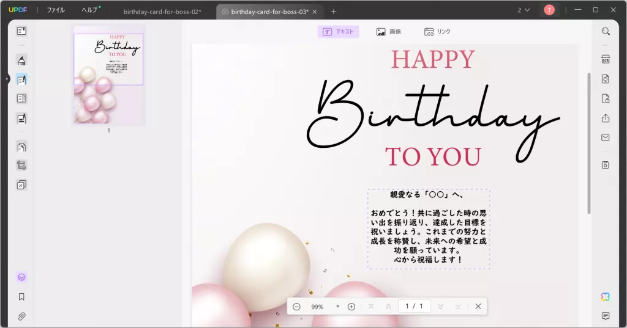Open the UPDF AI assistant icon

pos(606,296)
